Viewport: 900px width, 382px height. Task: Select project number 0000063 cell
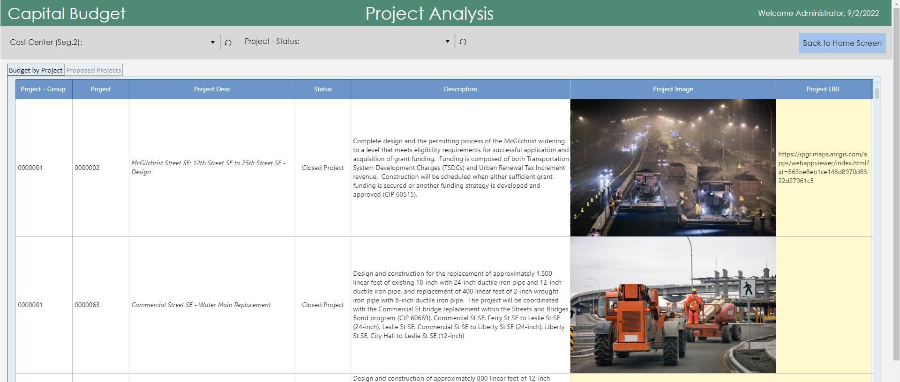pos(101,305)
